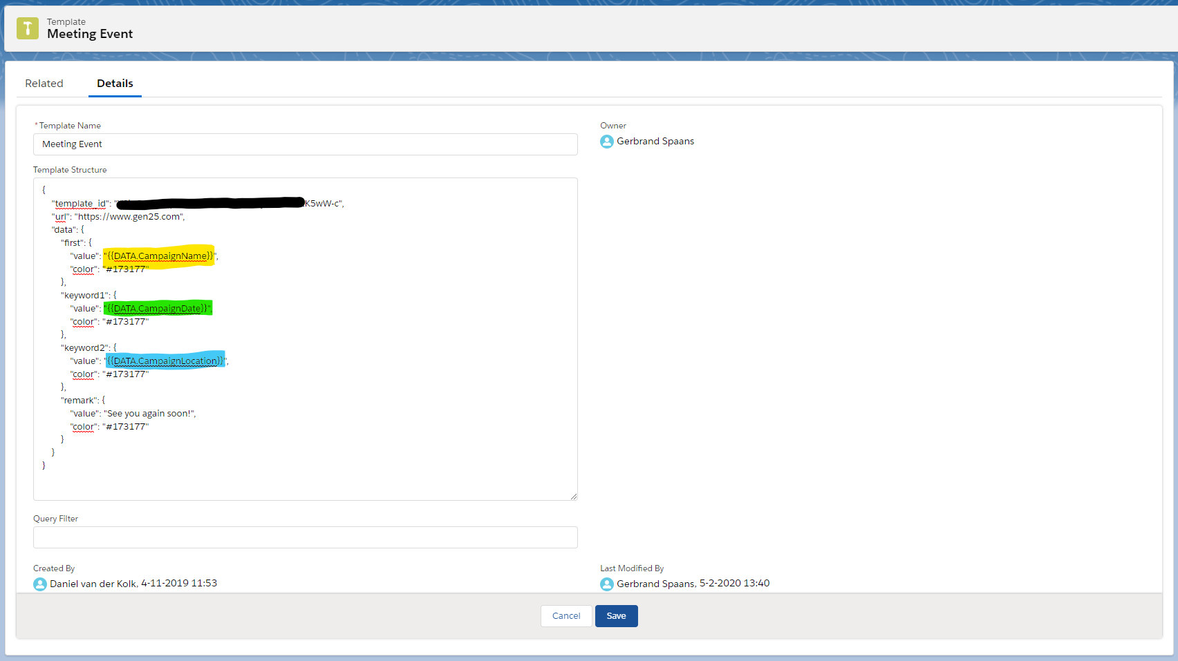Open owner Gerbrand Spaans profile link
The height and width of the screenshot is (661, 1178).
click(655, 142)
